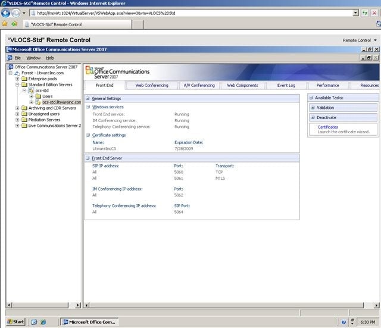Expand the Mediation Servers node
The image size is (381, 328).
point(17,120)
